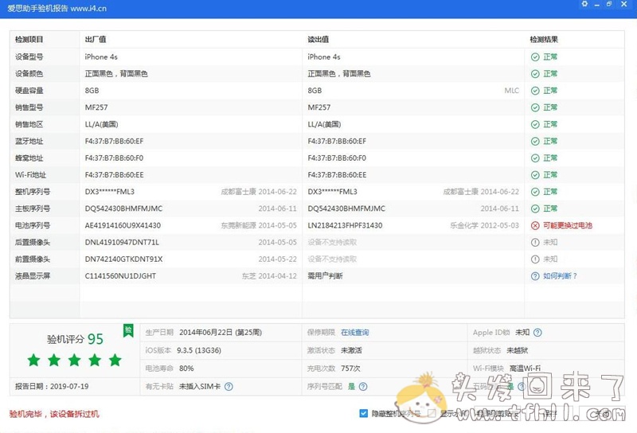637x433 pixels.
Task: Open the 在线查询 warranty link
Action: (354, 332)
